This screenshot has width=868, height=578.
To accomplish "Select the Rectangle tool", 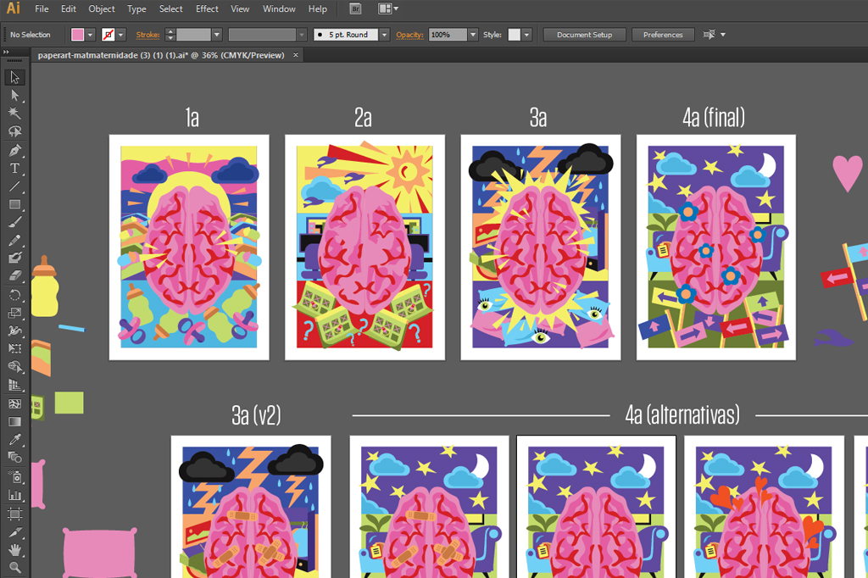I will tap(15, 204).
